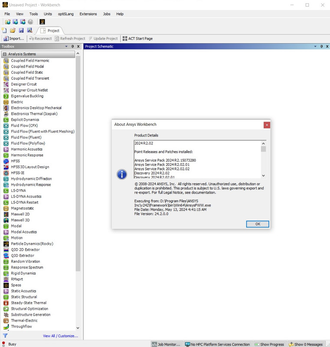
Task: Click inside the Product Details text box
Action: (197, 159)
